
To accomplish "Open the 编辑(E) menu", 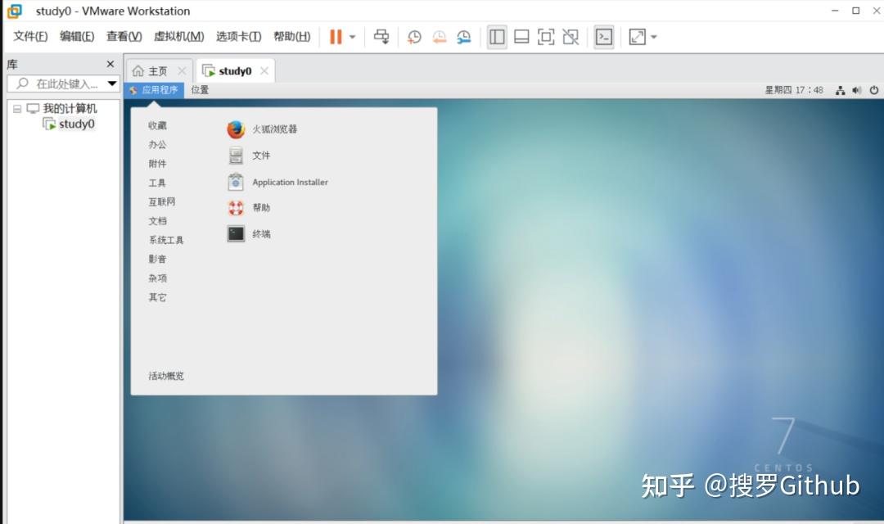I will click(77, 37).
